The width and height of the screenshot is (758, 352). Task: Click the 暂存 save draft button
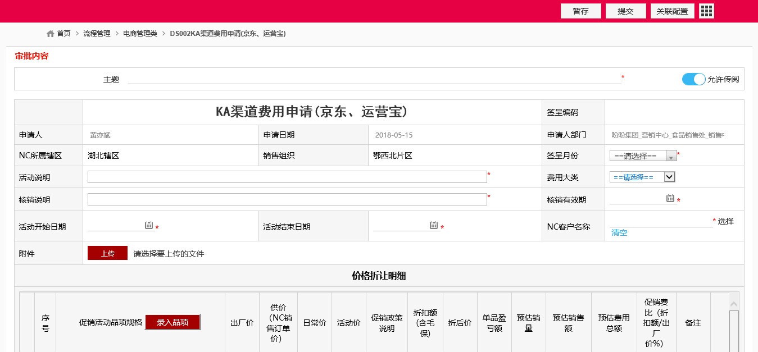click(580, 11)
